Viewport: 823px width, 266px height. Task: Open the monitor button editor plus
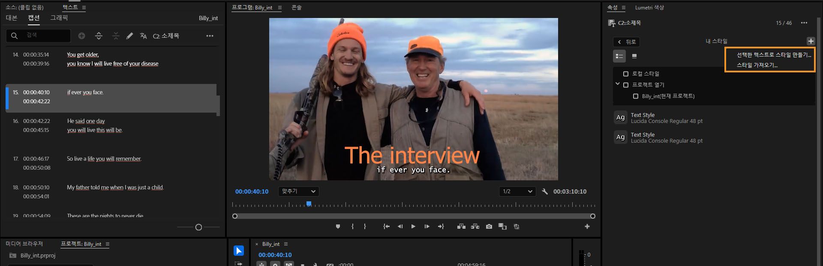point(587,227)
